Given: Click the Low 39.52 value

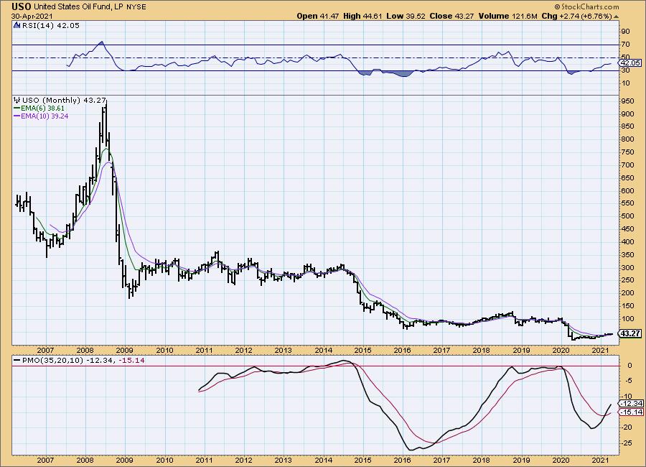Looking at the screenshot, I should coord(406,16).
